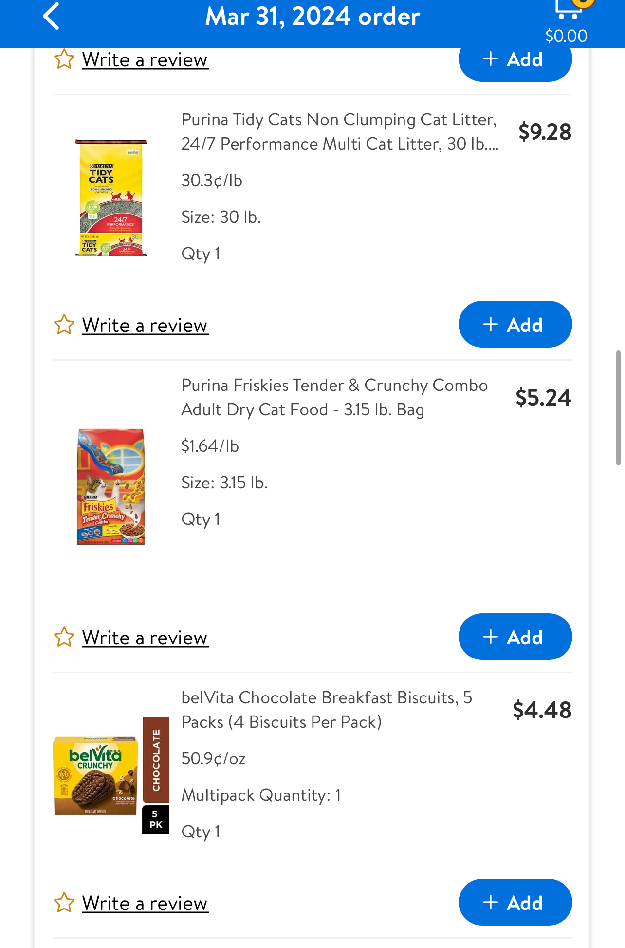Tap the review star beside the Friskies cat food
This screenshot has width=625, height=948.
point(64,638)
